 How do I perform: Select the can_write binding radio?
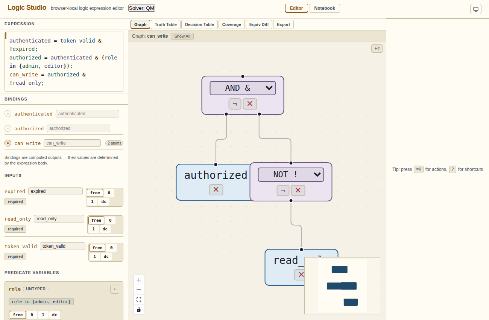(8, 143)
